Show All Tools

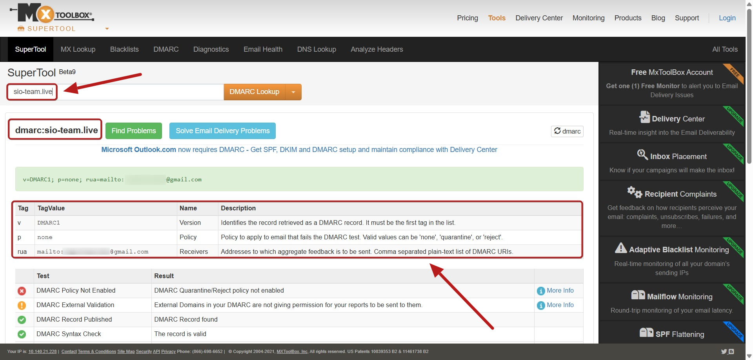pos(725,49)
